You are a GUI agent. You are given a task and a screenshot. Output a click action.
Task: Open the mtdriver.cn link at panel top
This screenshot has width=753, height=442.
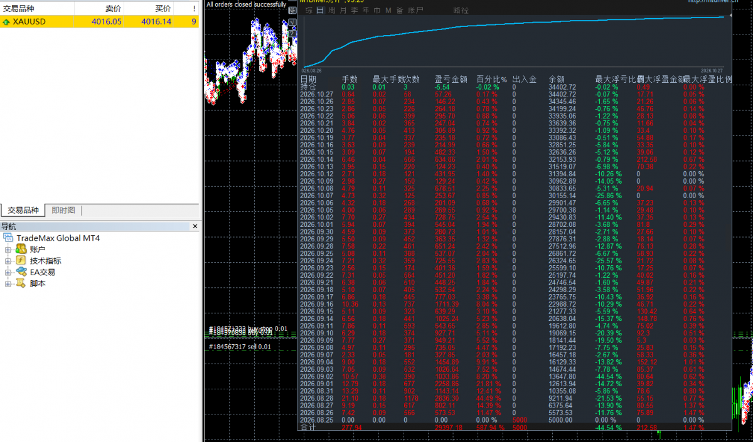(715, 2)
